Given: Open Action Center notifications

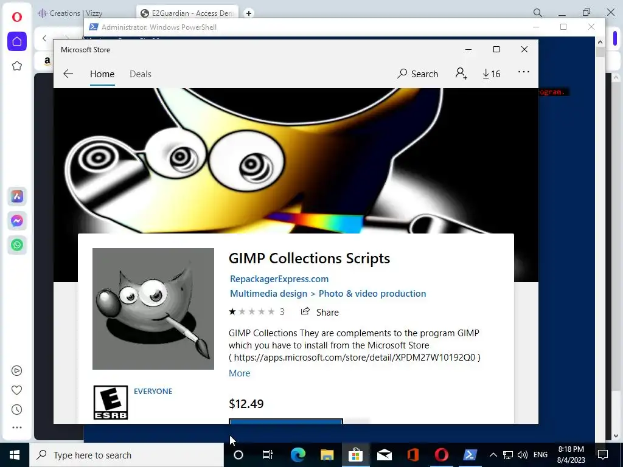Looking at the screenshot, I should point(603,455).
